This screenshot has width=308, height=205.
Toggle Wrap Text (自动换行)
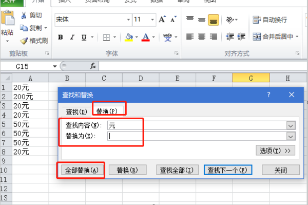(269, 20)
